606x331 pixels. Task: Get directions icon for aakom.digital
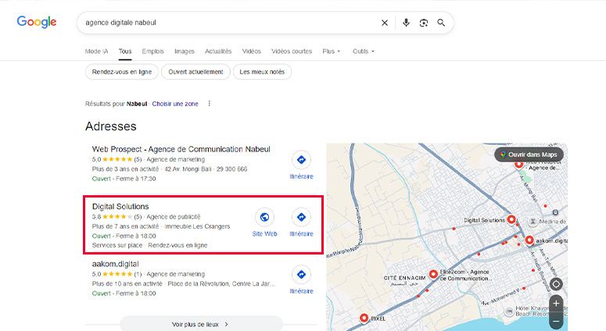tap(302, 275)
